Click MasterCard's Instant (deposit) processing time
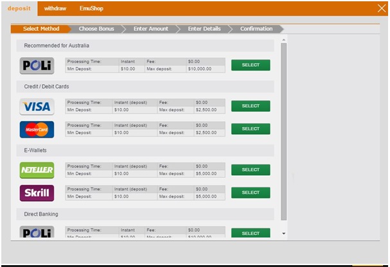This screenshot has height=267, width=390. pos(130,125)
